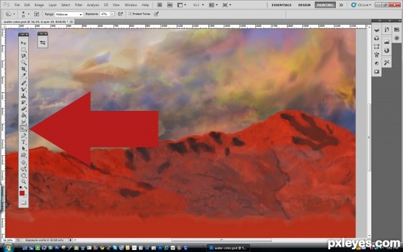Open the Paths panel icon
The image size is (403, 252).
pos(377,46)
